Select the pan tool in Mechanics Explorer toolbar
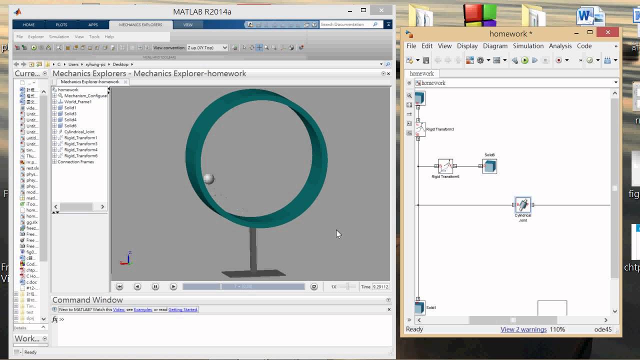The width and height of the screenshot is (640, 360). tap(259, 47)
